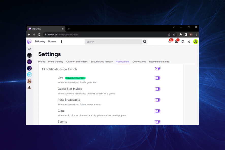Open the Prime loot icon with 47 badge

pos(170,42)
